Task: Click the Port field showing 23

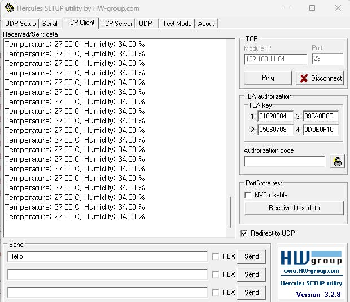Action: tap(327, 59)
